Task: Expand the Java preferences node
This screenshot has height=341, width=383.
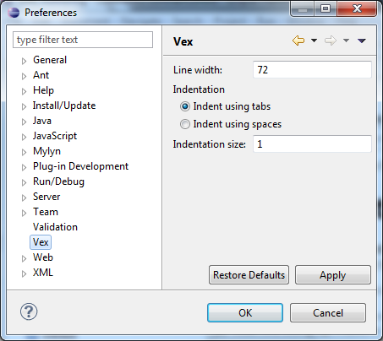Action: [x=25, y=122]
